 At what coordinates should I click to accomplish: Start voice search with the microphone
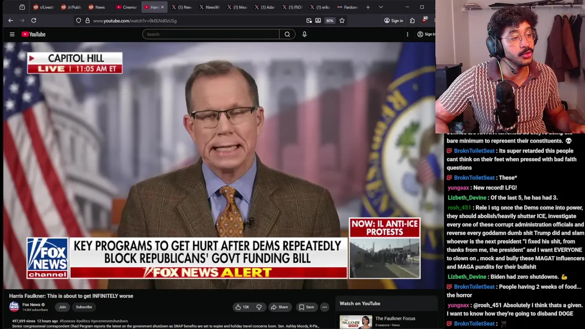click(304, 34)
